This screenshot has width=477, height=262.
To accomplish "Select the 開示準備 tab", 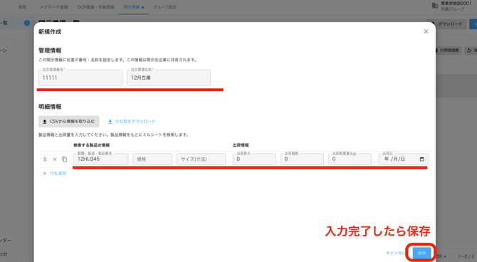I will pos(134,7).
